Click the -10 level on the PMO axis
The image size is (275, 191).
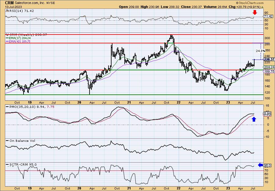click(267, 137)
